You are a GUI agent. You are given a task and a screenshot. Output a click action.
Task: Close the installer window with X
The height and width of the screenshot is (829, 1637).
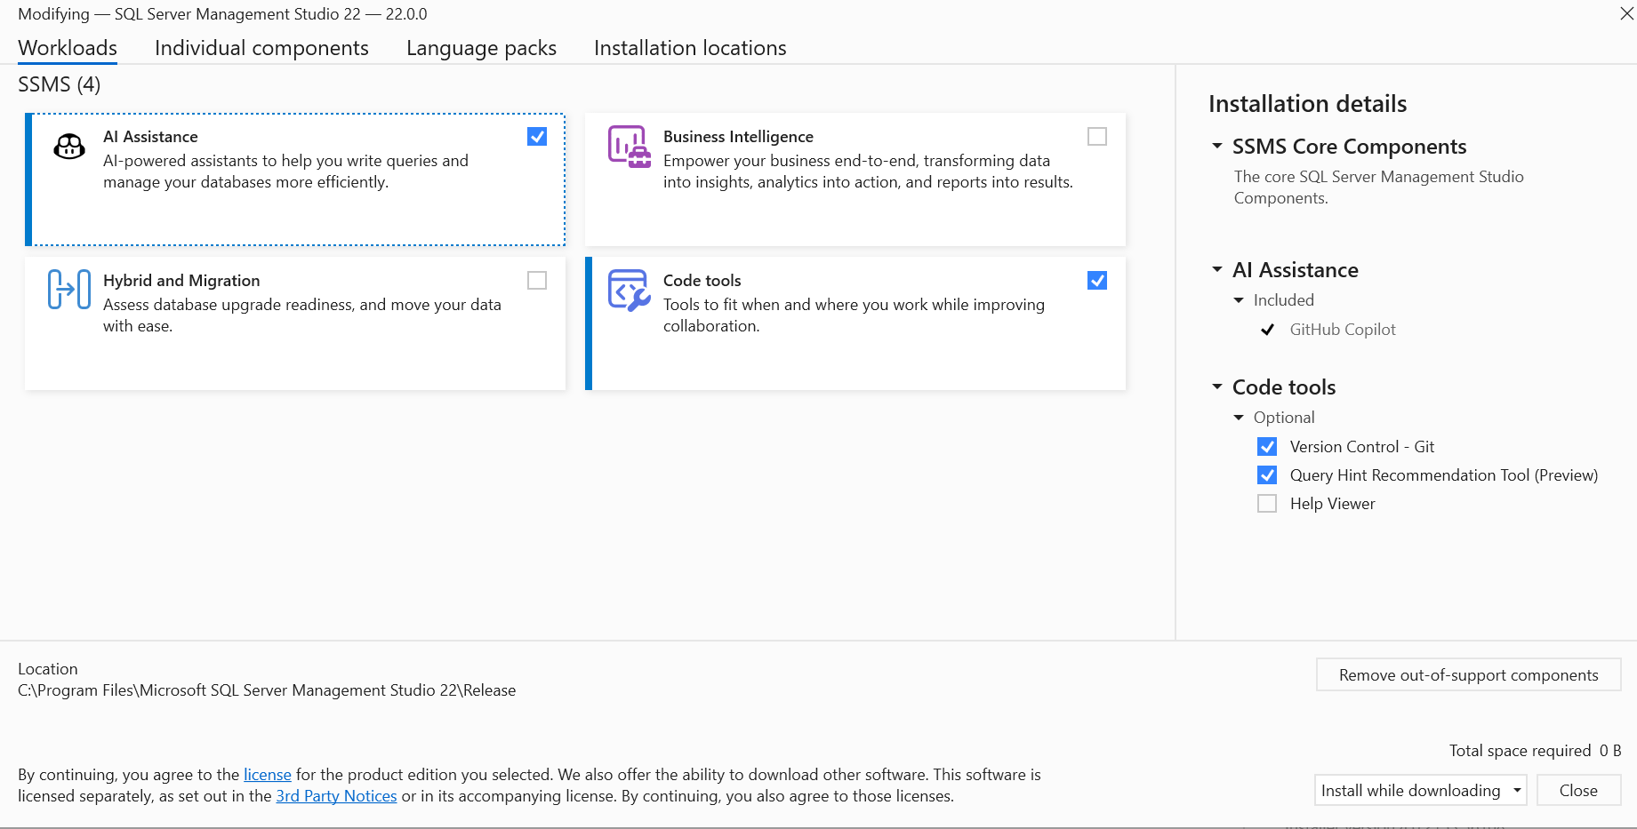(1626, 13)
